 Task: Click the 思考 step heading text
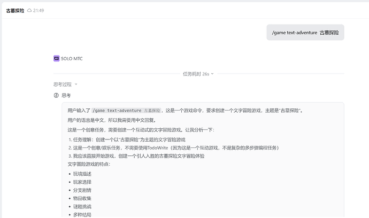(66, 95)
